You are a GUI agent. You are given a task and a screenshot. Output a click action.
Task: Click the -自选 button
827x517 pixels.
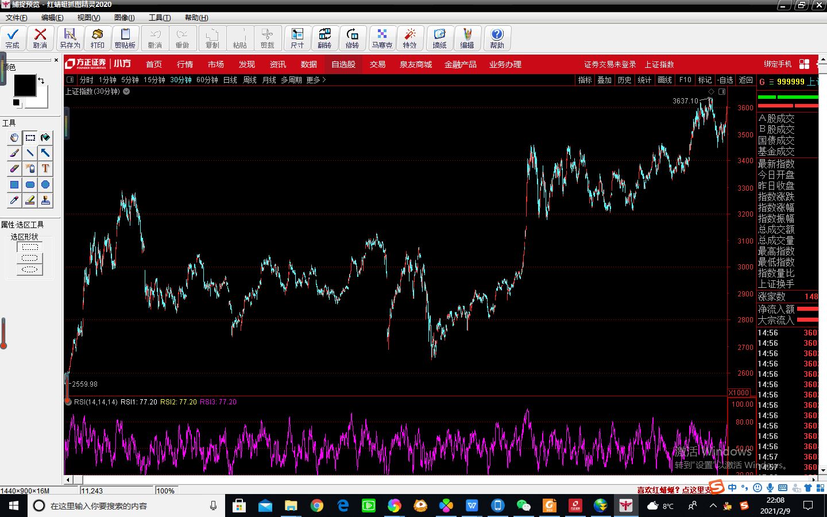coord(725,80)
